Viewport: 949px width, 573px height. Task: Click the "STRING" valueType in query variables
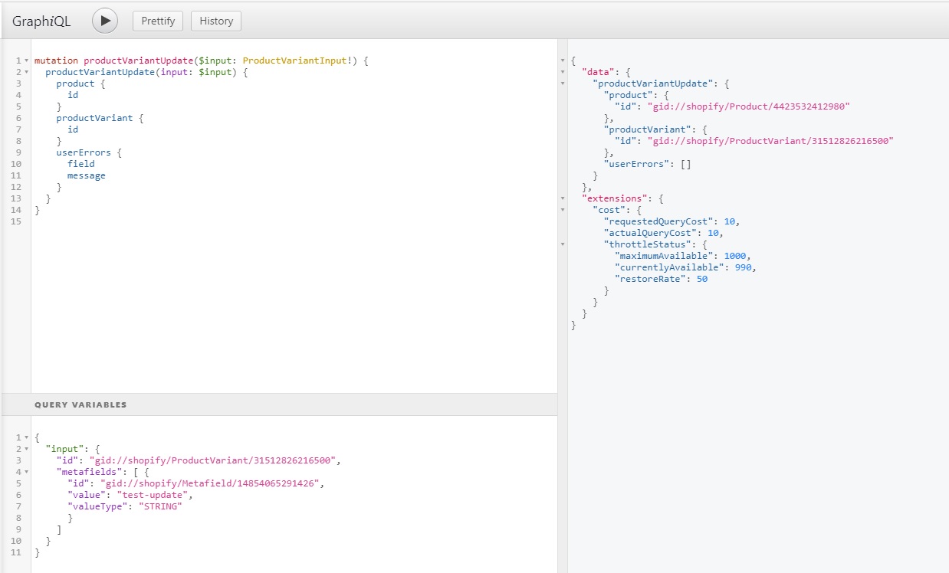click(x=160, y=506)
